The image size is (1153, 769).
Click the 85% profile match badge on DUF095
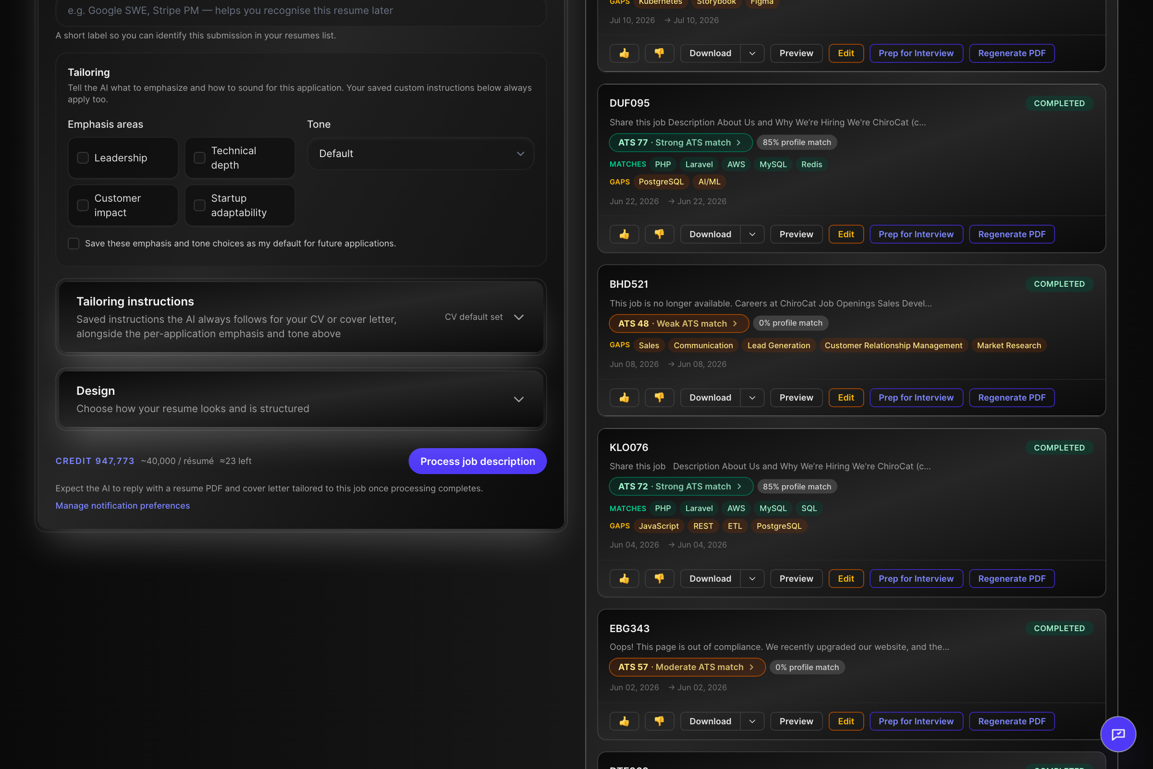pyautogui.click(x=797, y=142)
